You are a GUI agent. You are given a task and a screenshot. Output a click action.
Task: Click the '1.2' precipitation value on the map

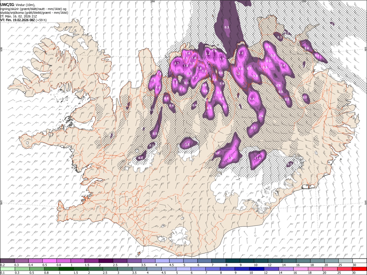click(238, 74)
